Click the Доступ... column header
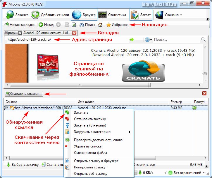Viewport: 212px width, 178px height. 200,102
